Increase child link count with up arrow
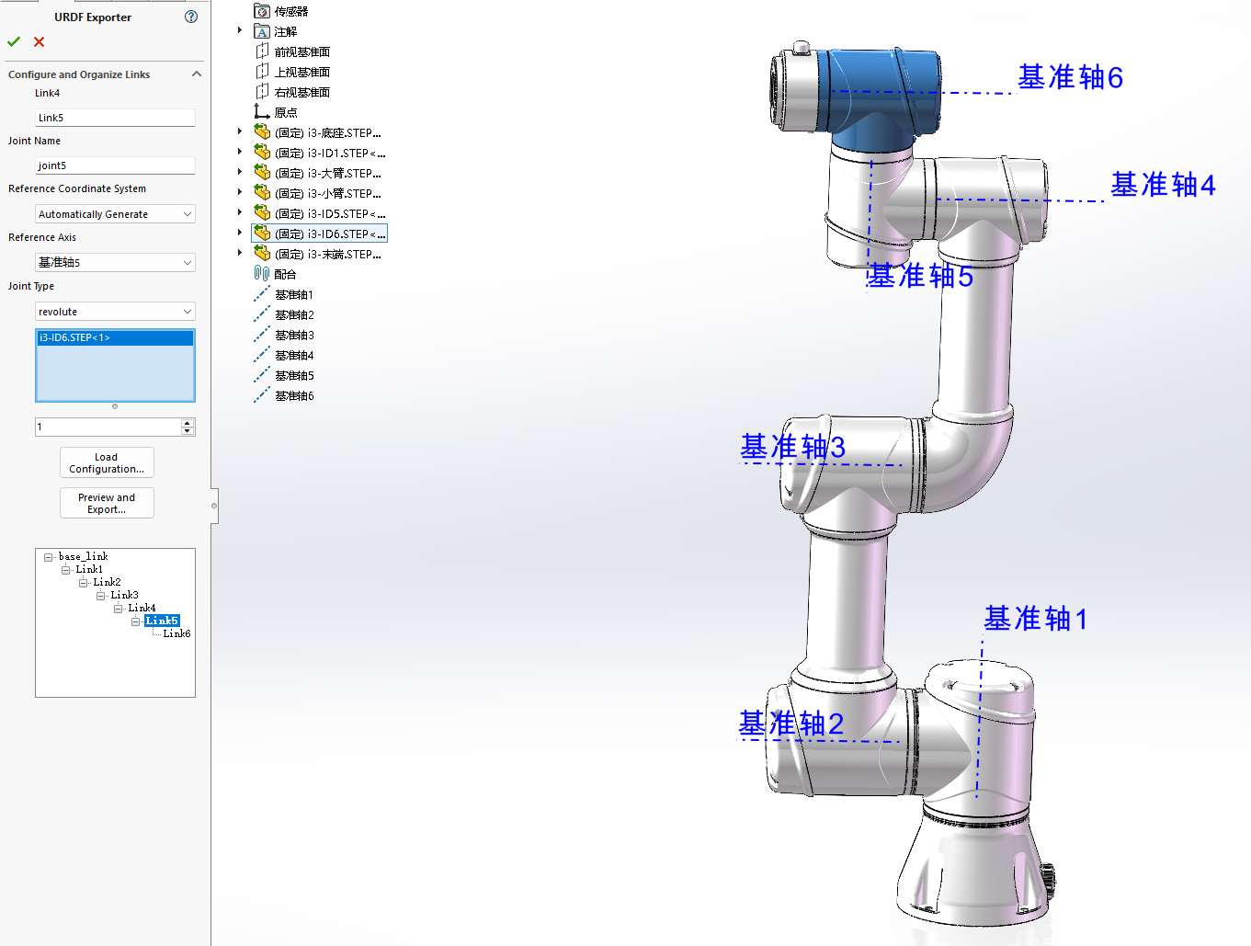1251x946 pixels. click(x=188, y=423)
